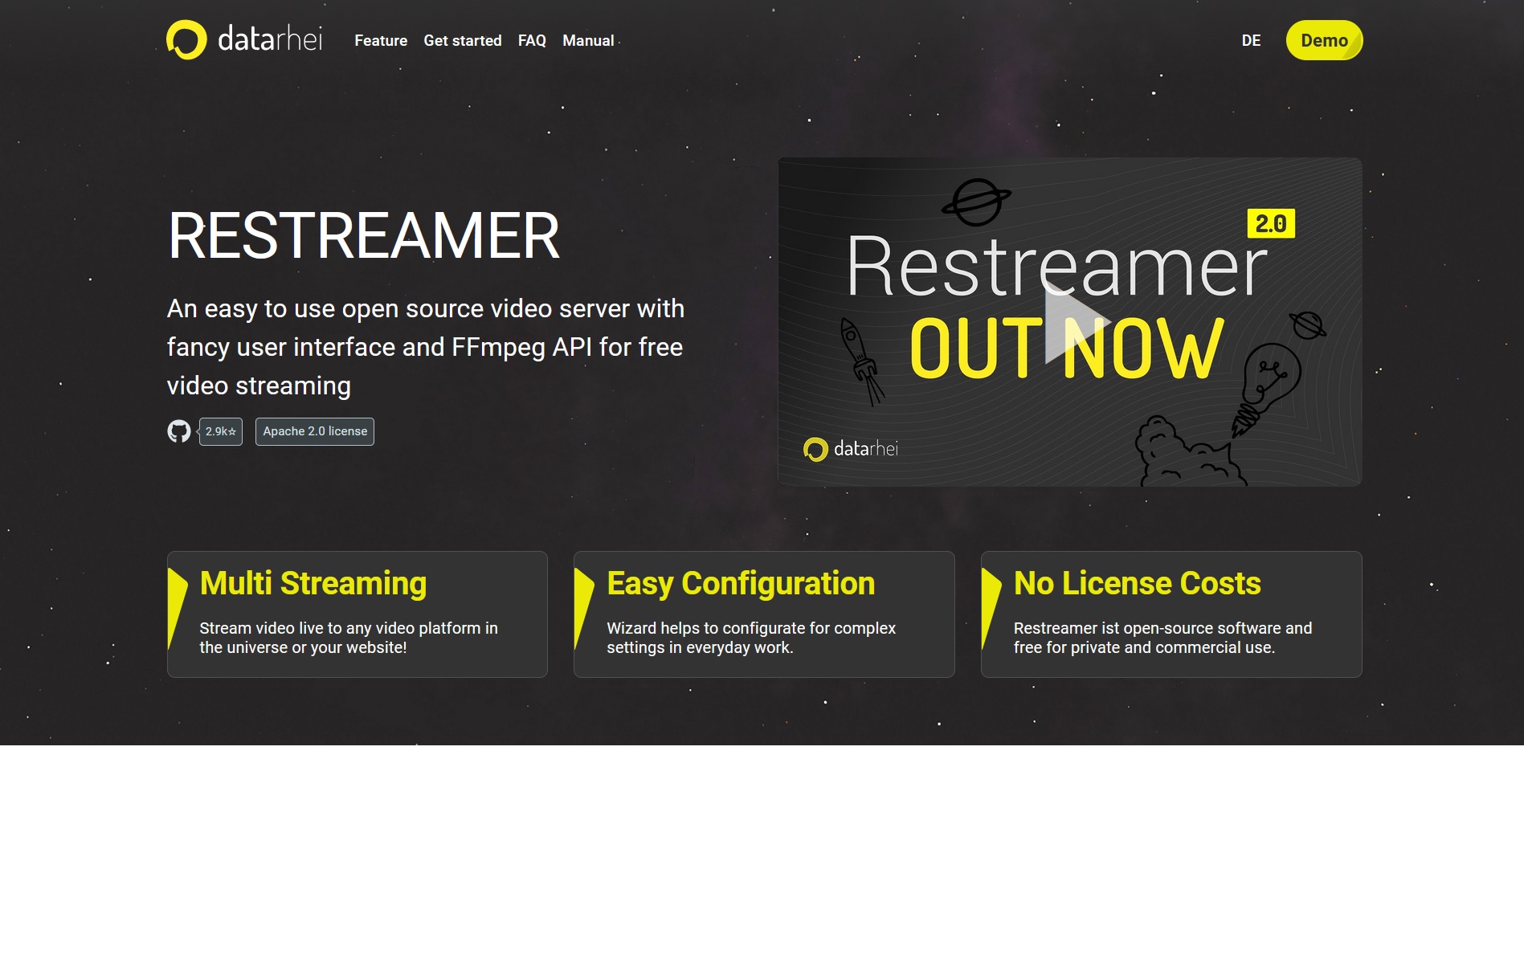Click 'Stream video live to any video platform' text
Image resolution: width=1524 pixels, height=967 pixels.
click(349, 638)
